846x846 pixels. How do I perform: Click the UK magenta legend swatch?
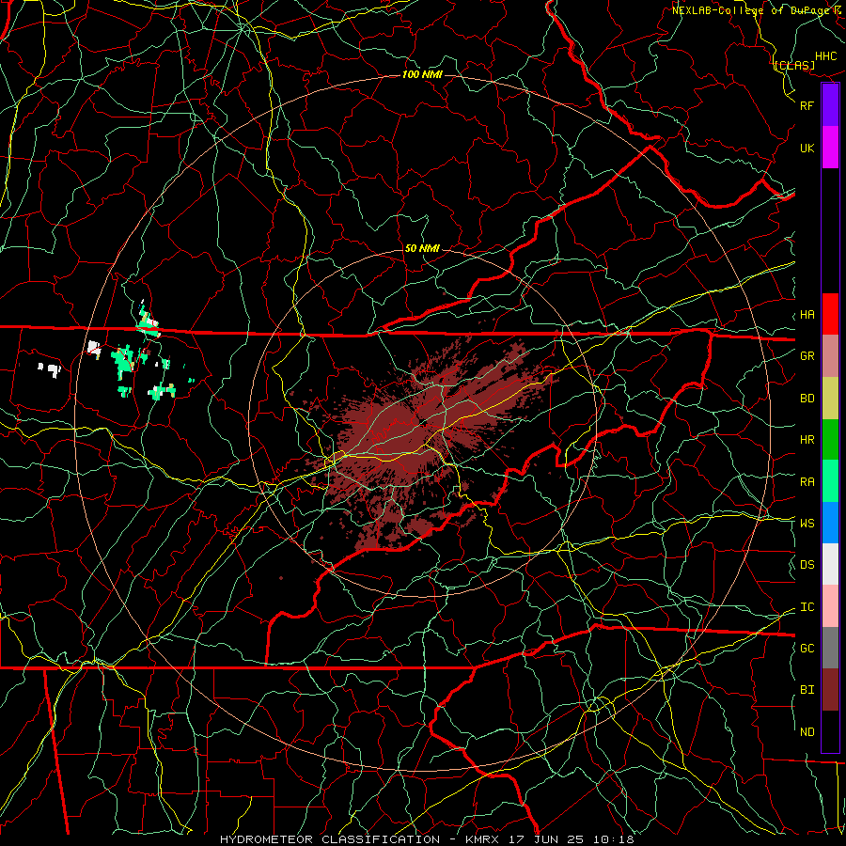click(x=830, y=148)
